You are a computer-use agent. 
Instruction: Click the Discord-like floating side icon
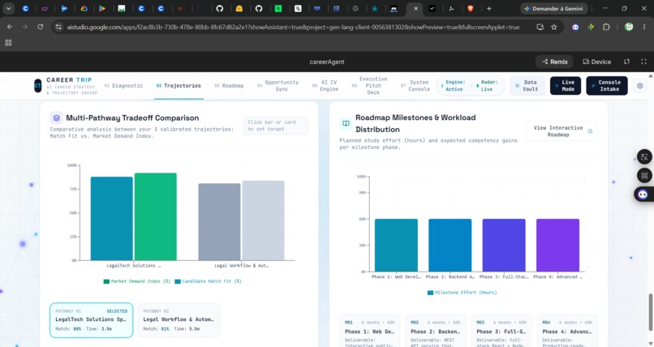[x=643, y=194]
